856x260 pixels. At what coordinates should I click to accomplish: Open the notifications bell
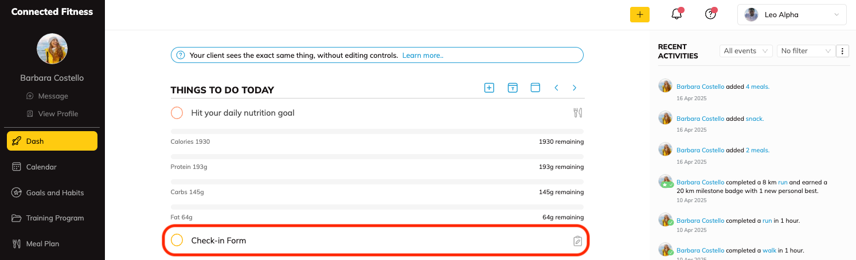pyautogui.click(x=677, y=15)
